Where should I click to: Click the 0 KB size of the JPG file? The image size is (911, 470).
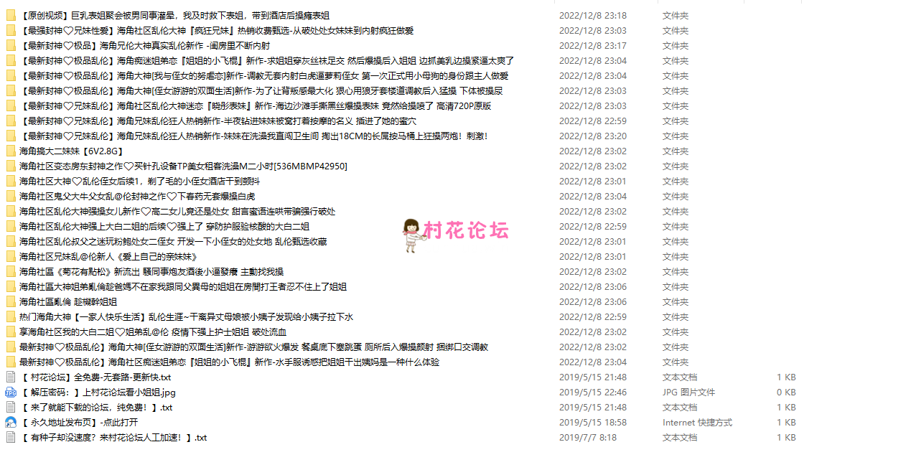click(785, 392)
